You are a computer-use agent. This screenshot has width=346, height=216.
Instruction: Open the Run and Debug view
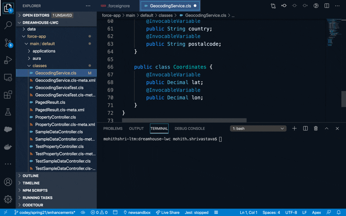click(x=8, y=60)
